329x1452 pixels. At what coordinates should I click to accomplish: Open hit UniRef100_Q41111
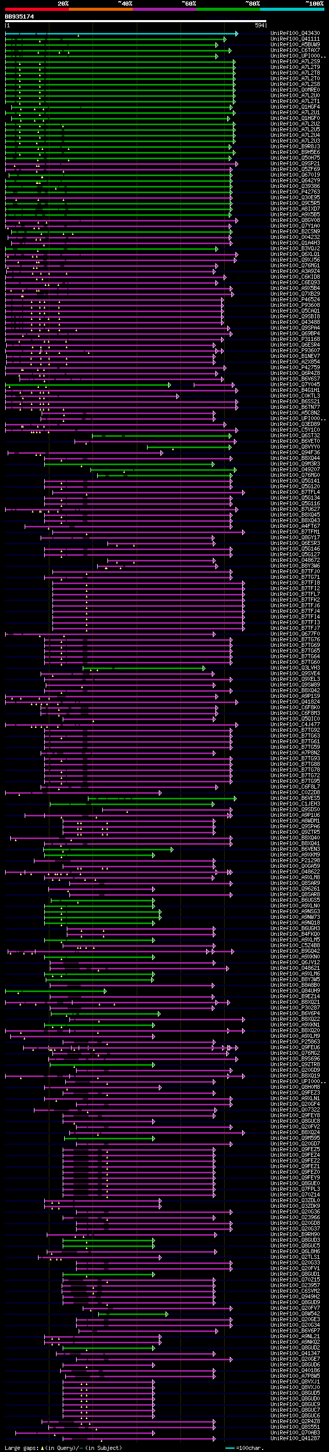tap(295, 39)
